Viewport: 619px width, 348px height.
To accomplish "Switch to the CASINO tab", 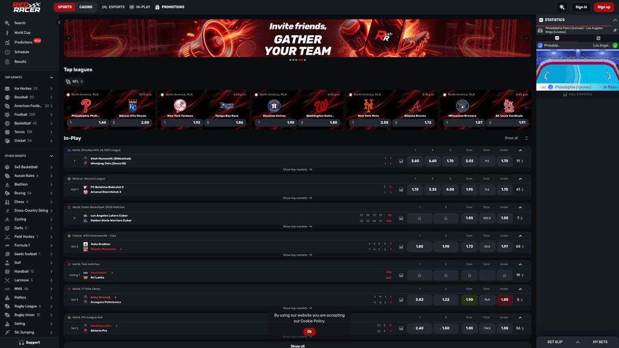I will click(86, 7).
